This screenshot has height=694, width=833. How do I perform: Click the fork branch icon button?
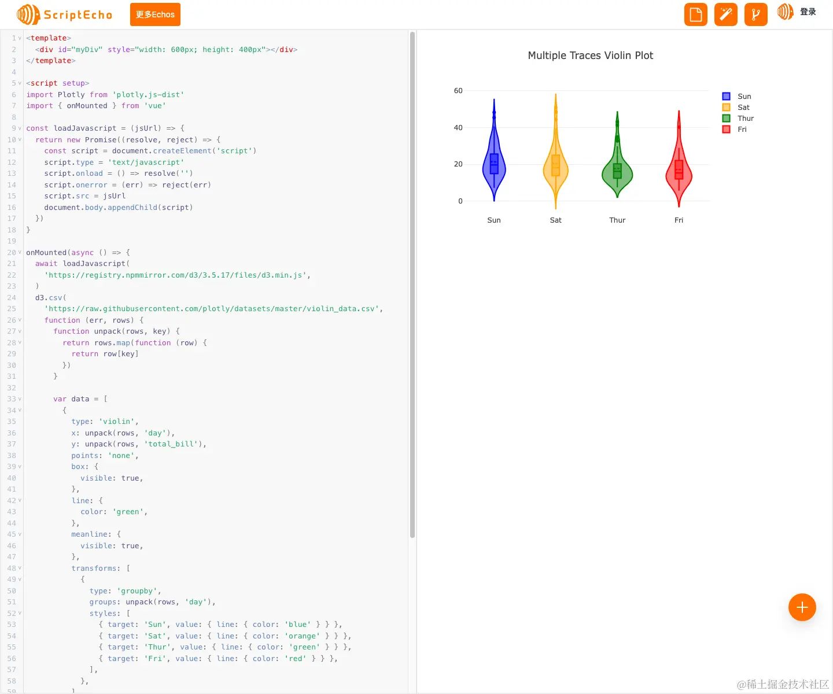pos(756,14)
